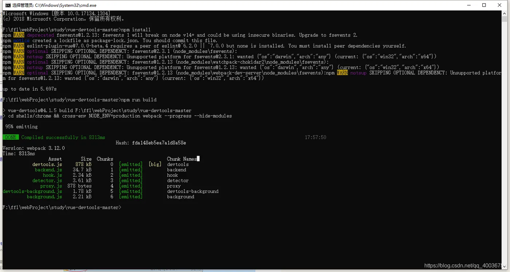Click the "npm run build" command text
This screenshot has width=510, height=272.
139,100
